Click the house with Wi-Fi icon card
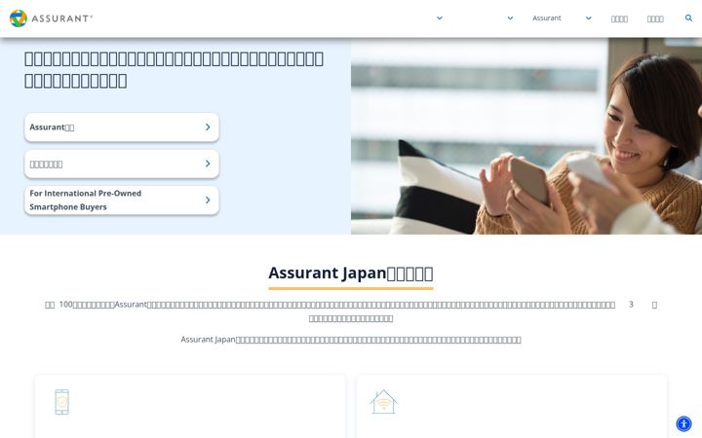This screenshot has width=702, height=438. (x=512, y=406)
